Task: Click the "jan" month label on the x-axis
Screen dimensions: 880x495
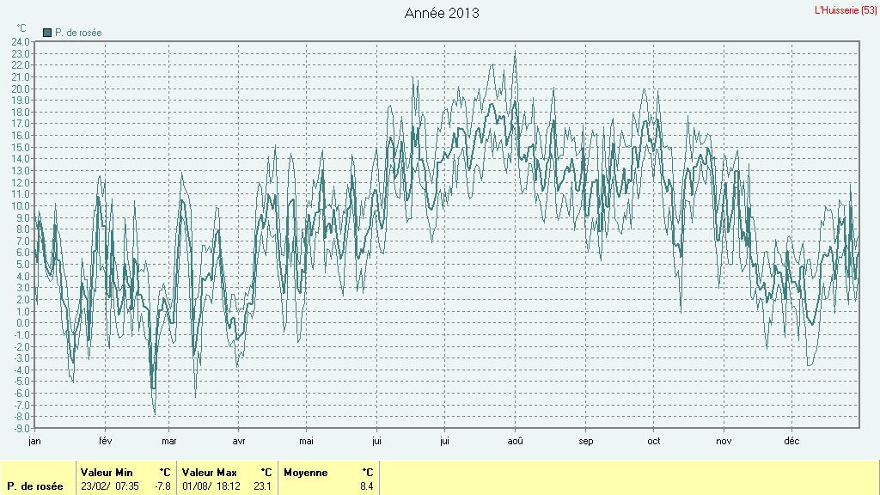Action: [34, 441]
